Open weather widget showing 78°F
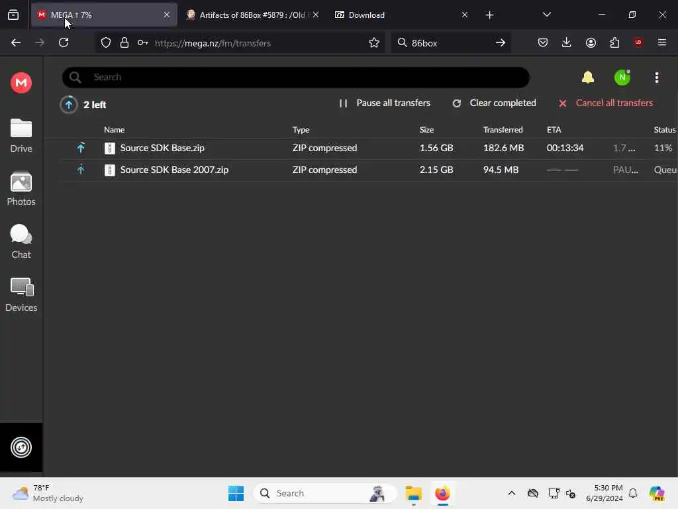This screenshot has width=678, height=509. 48,493
